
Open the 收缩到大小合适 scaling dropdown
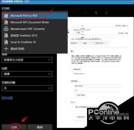pos(27,60)
